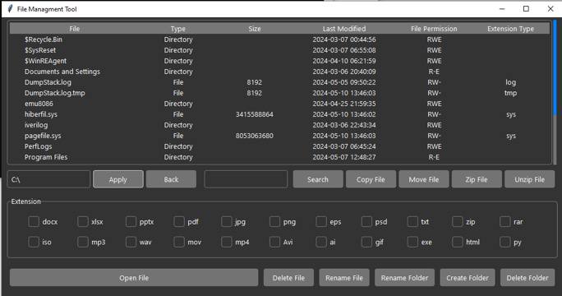The height and width of the screenshot is (296, 562).
Task: Sort by the File column header
Action: click(x=75, y=29)
